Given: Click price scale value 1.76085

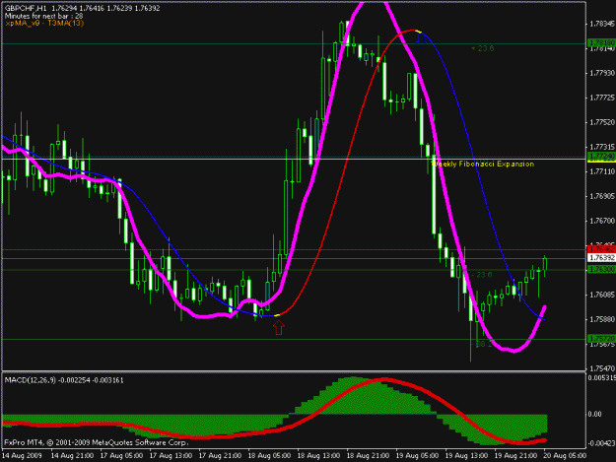Looking at the screenshot, I should point(602,295).
